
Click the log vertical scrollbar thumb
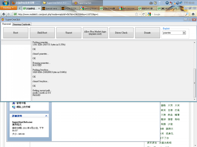[195, 83]
